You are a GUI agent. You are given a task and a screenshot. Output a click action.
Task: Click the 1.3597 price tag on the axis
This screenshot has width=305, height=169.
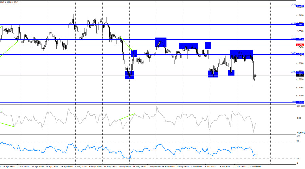tap(300, 25)
